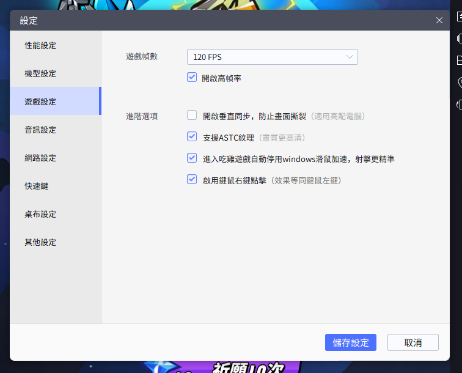Click the 取消 button
This screenshot has width=462, height=373.
click(x=413, y=342)
